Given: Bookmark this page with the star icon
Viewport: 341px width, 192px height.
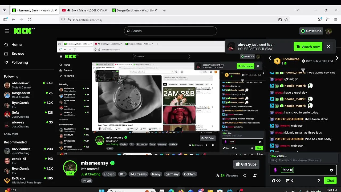Looking at the screenshot, I should click(x=286, y=20).
